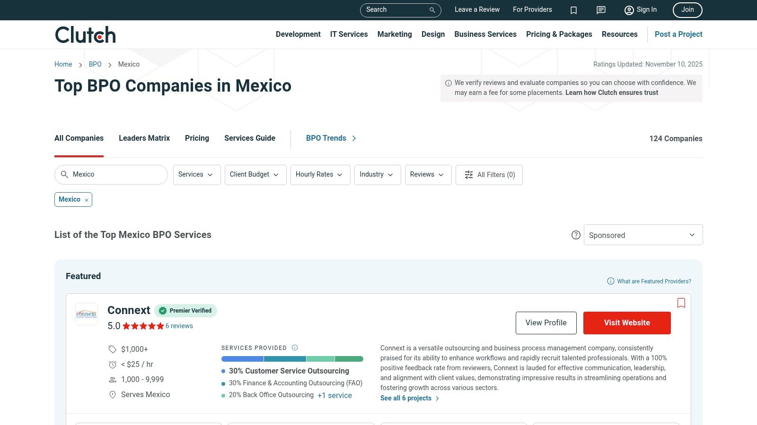Click the info icon next to Services Provided

[x=294, y=348]
